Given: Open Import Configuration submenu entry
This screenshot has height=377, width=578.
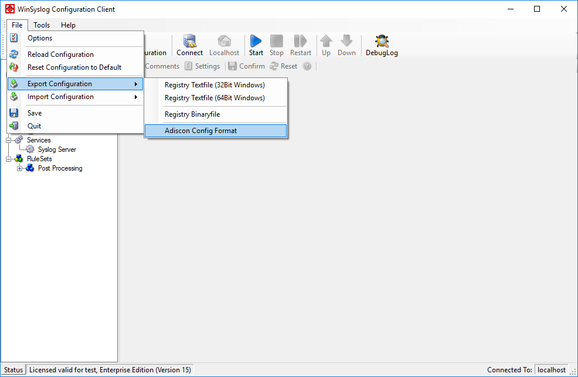Looking at the screenshot, I should coord(75,97).
